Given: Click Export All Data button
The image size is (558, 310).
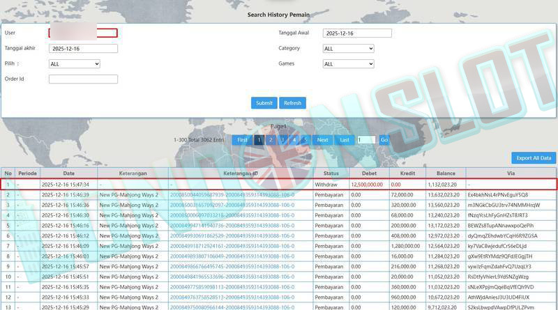Looking at the screenshot, I should tap(534, 158).
